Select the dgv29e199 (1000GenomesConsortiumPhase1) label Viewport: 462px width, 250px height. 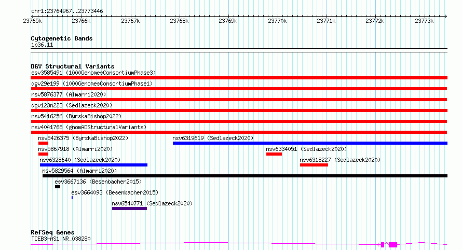[92, 84]
